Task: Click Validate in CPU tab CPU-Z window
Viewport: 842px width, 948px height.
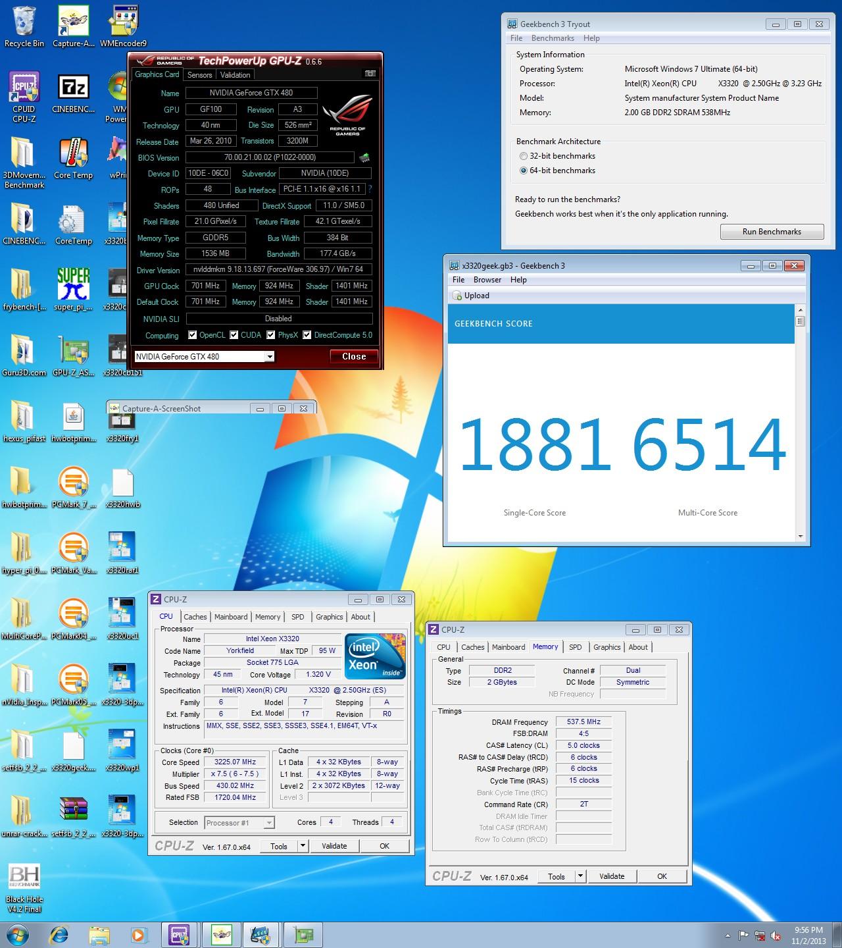Action: coord(335,846)
